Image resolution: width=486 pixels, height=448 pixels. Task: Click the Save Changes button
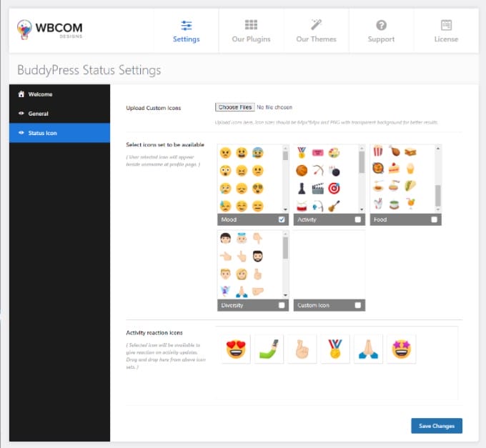point(437,426)
